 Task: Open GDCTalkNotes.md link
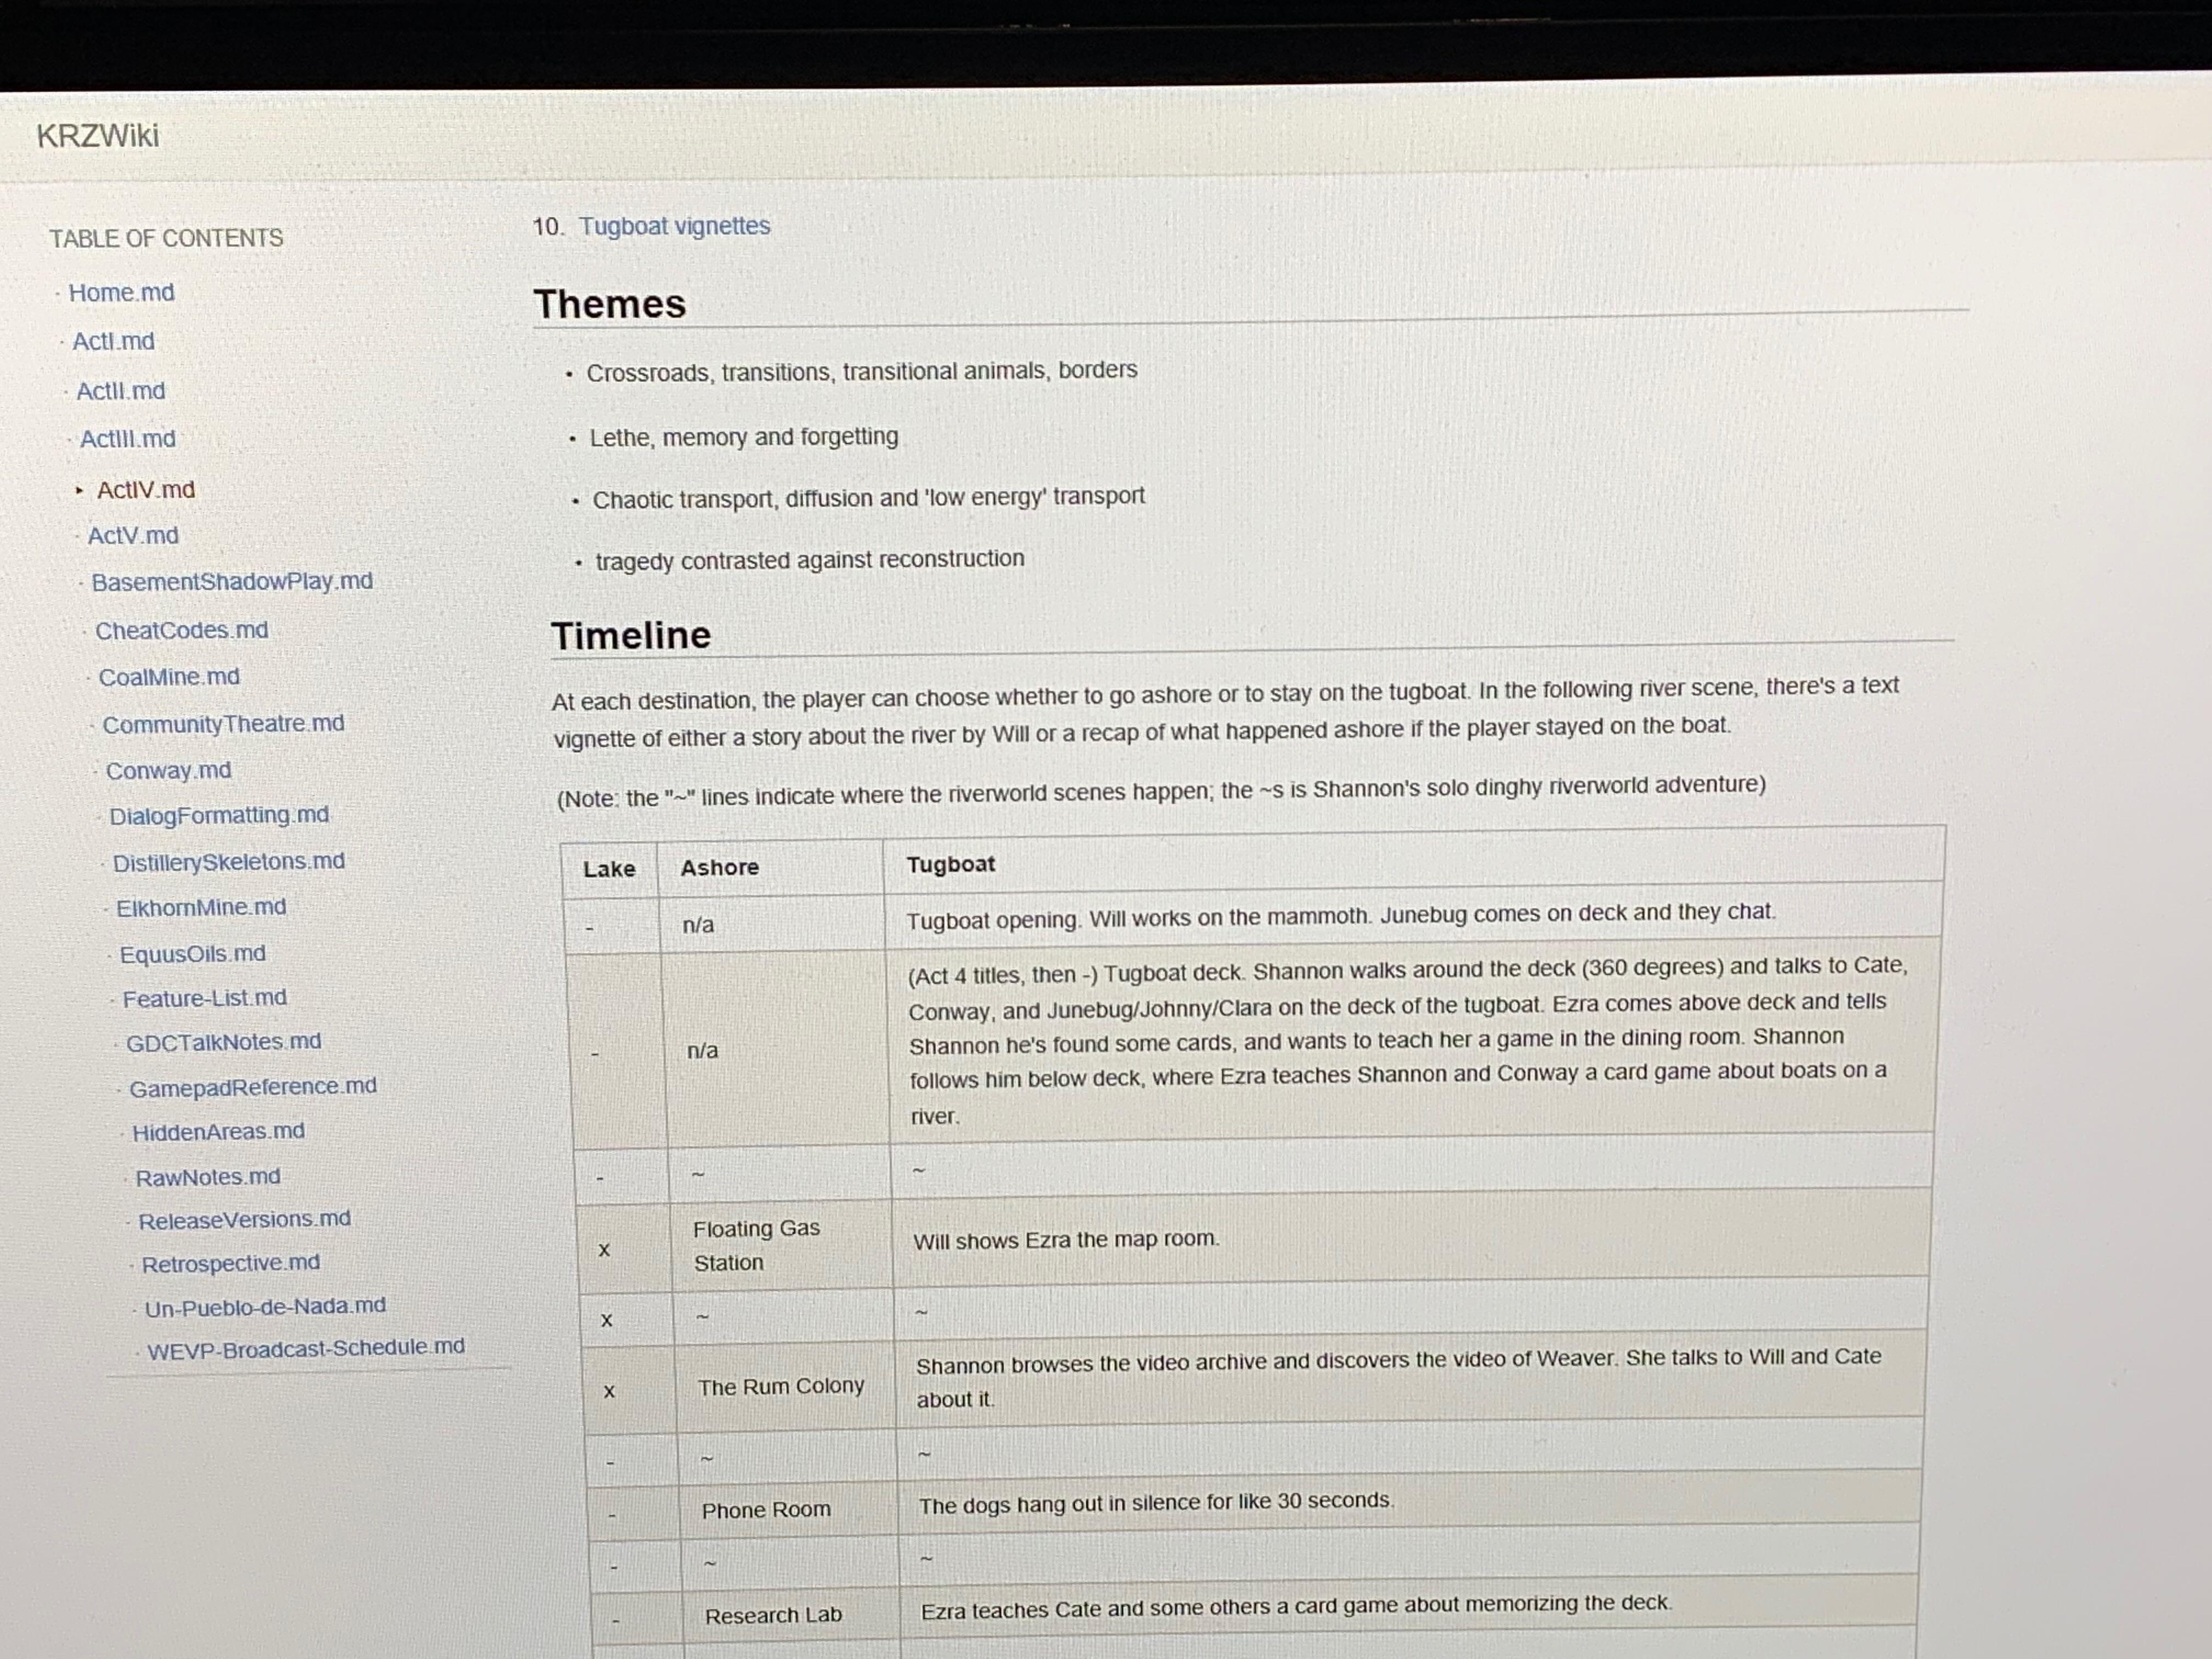223,1042
